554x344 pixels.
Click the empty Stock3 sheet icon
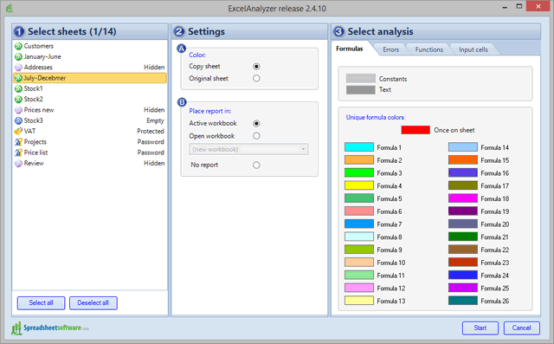coord(18,120)
